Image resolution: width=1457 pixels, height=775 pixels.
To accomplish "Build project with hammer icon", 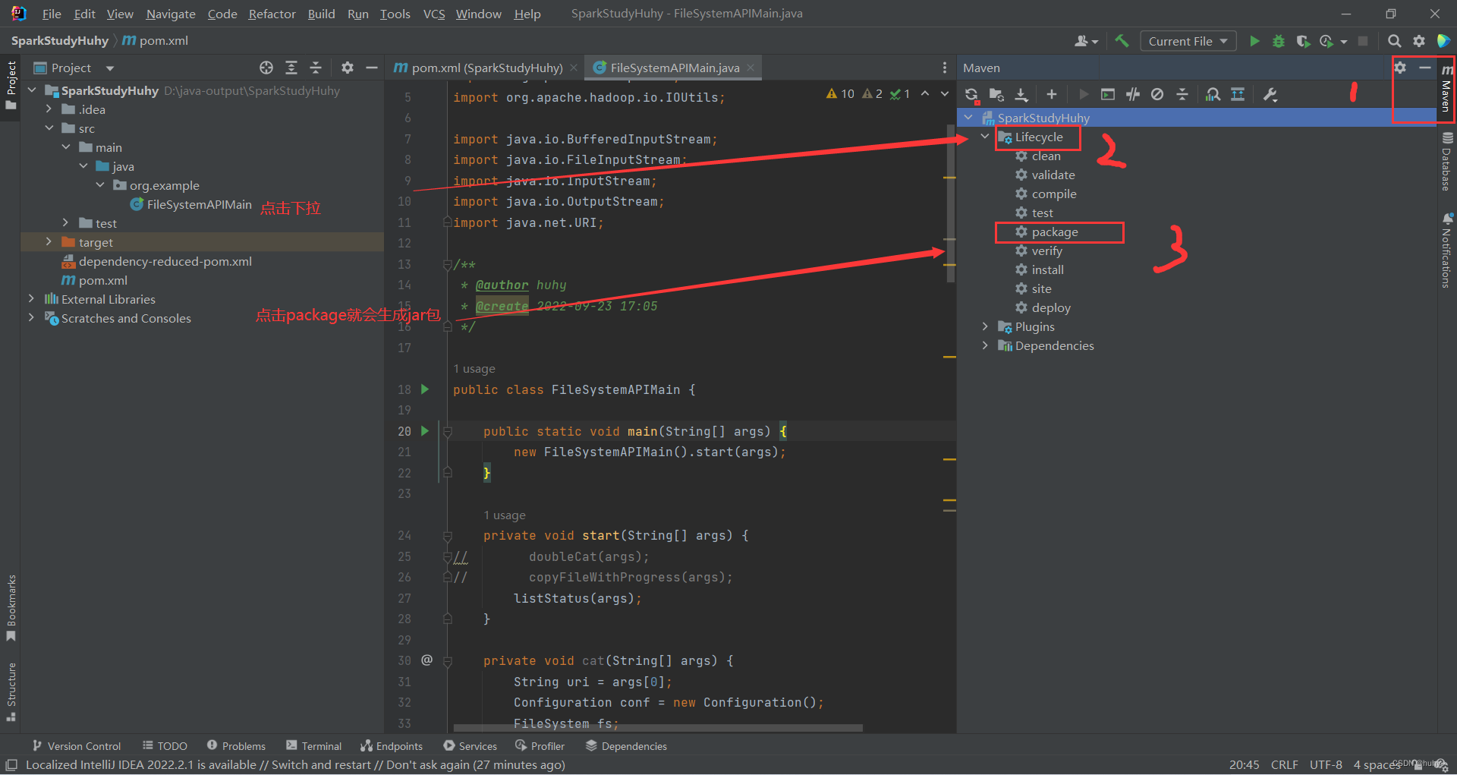I will click(1122, 41).
